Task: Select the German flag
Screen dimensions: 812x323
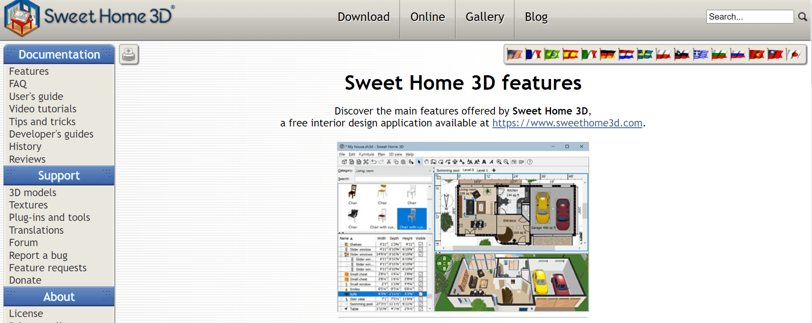Action: (608, 55)
